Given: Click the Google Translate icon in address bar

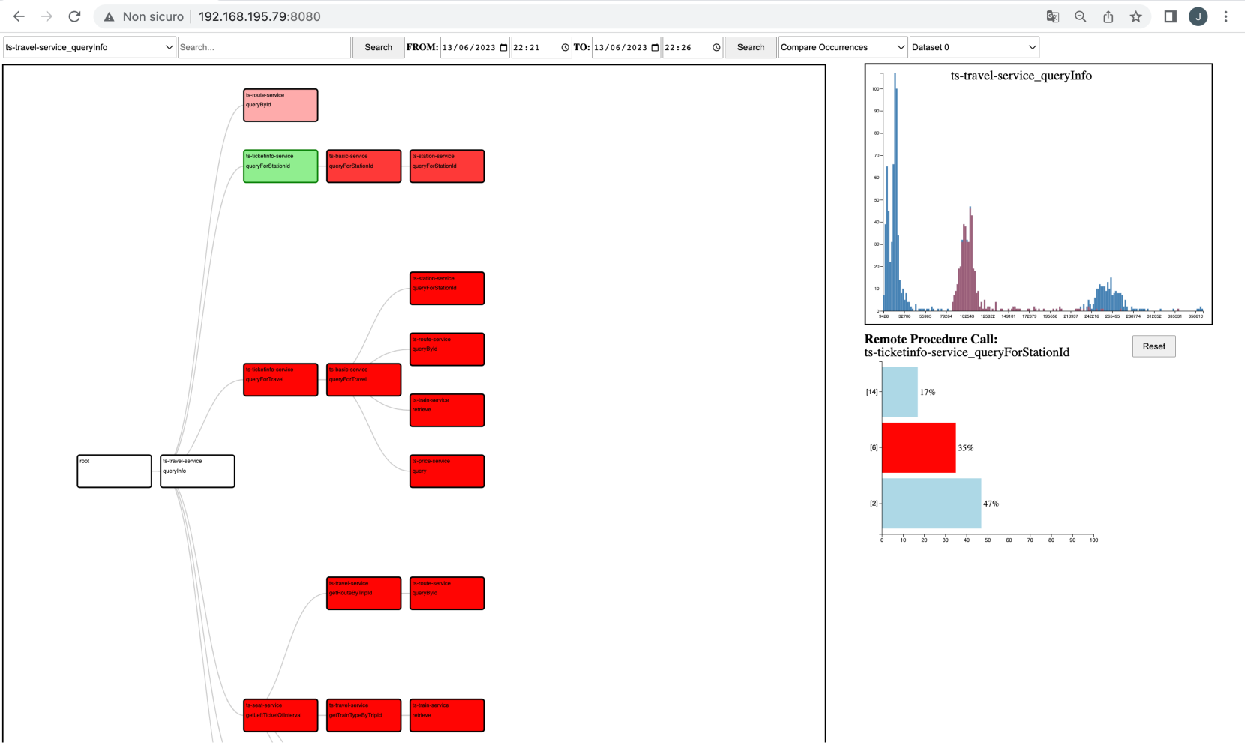Looking at the screenshot, I should 1052,16.
